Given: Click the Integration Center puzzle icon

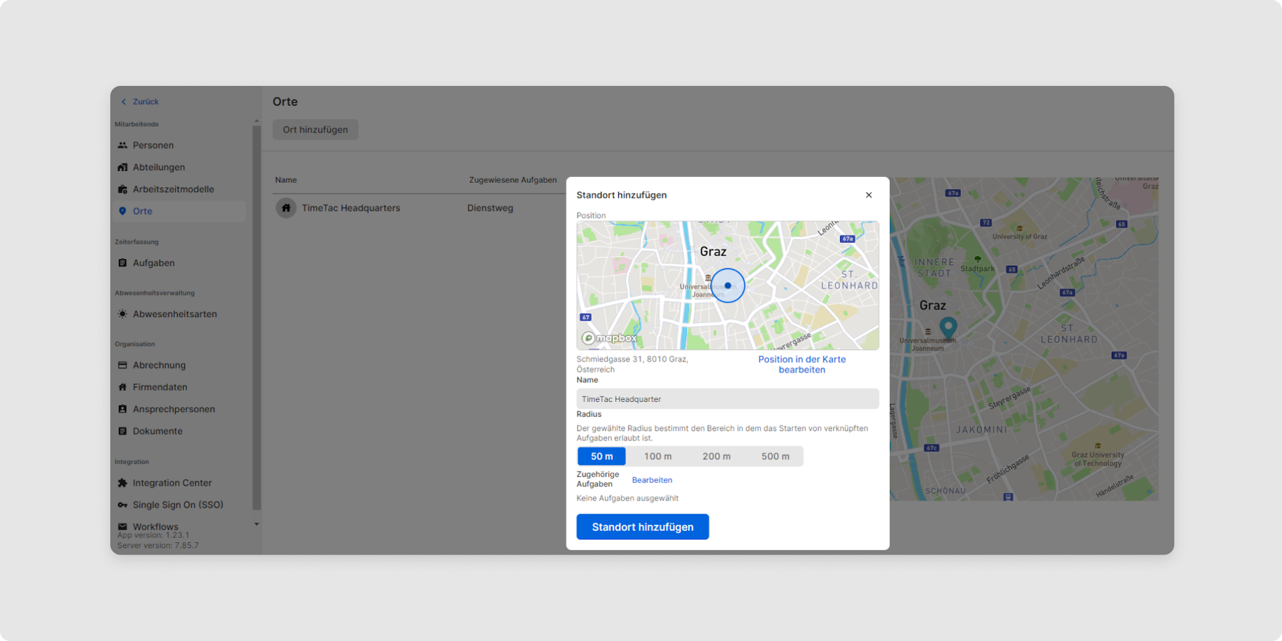Looking at the screenshot, I should click(122, 483).
